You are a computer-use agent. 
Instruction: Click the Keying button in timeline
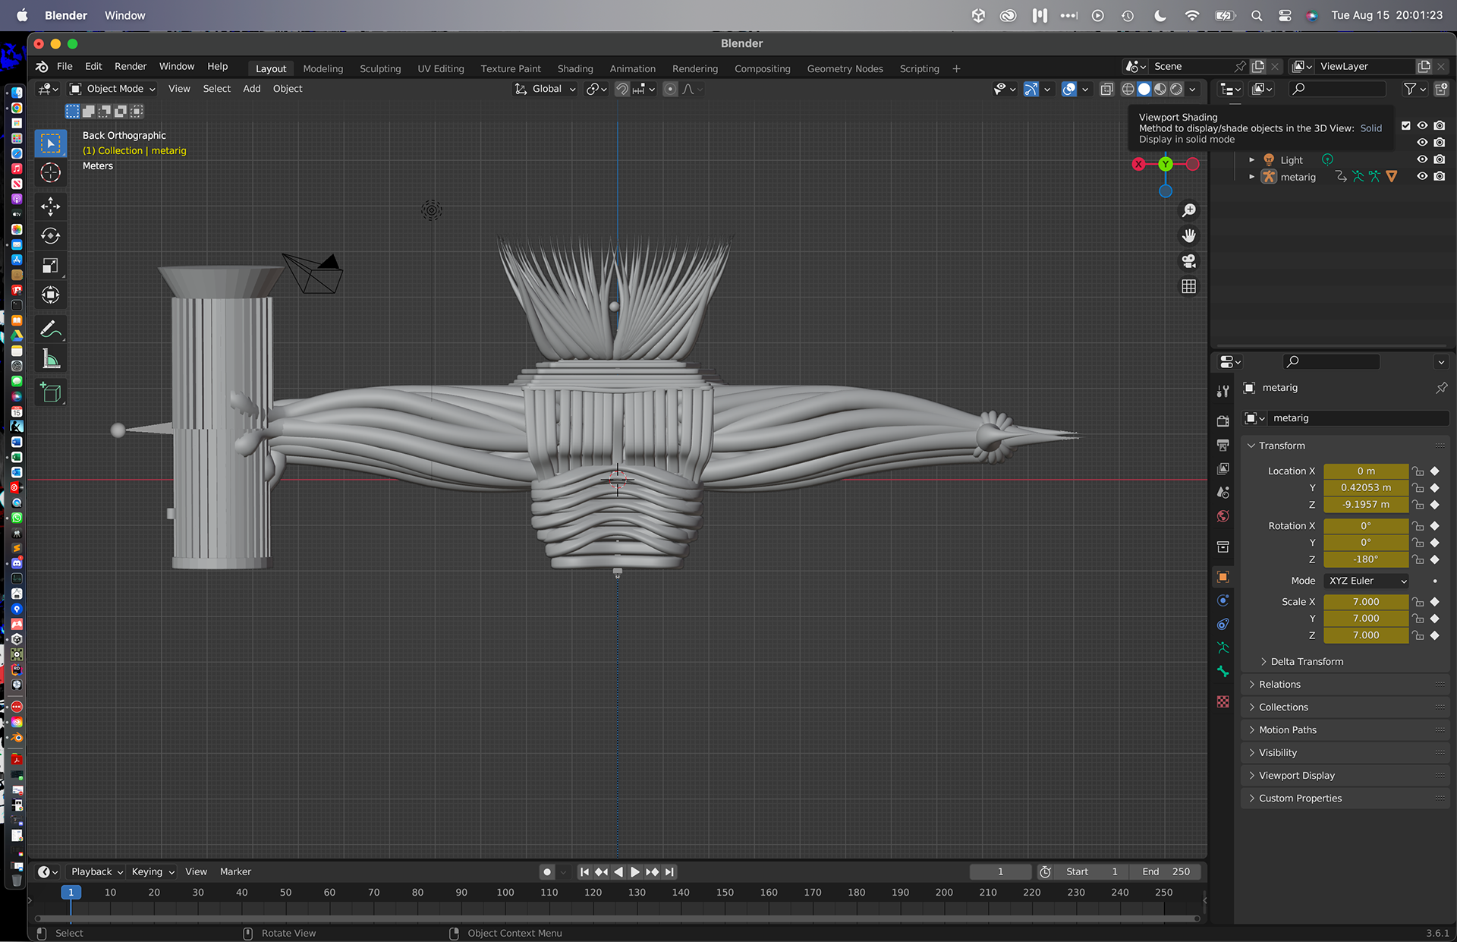(153, 872)
